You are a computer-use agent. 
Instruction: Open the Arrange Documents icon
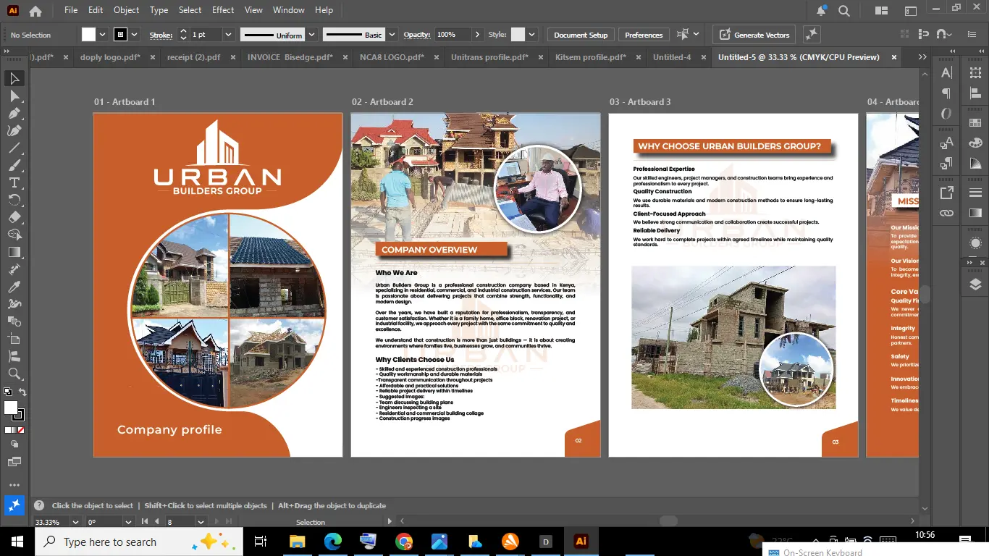click(x=881, y=11)
